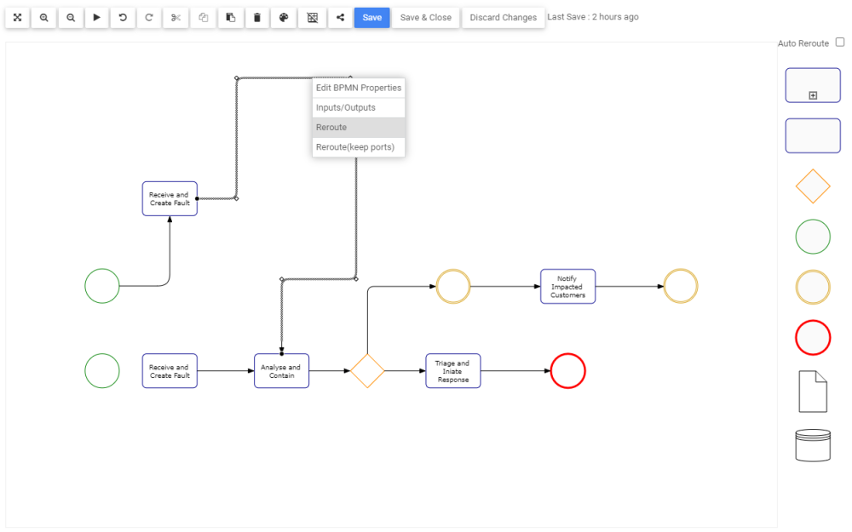Image resolution: width=852 pixels, height=532 pixels.
Task: Toggle the grid display icon
Action: (313, 17)
